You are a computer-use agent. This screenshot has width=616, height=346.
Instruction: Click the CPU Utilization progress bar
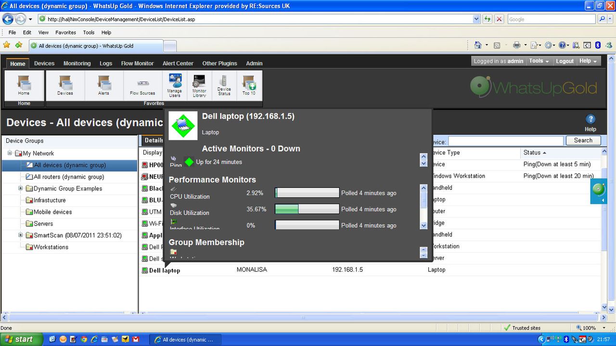point(307,193)
